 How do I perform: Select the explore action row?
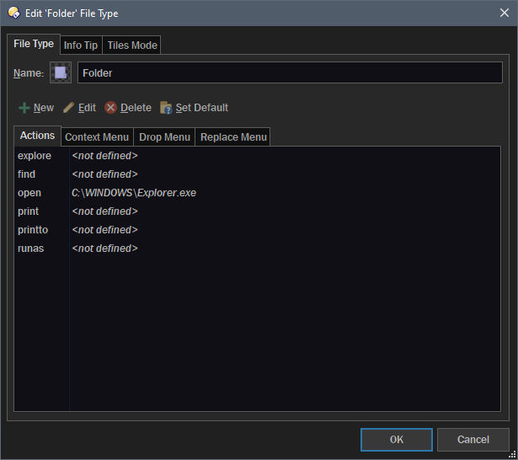click(35, 156)
